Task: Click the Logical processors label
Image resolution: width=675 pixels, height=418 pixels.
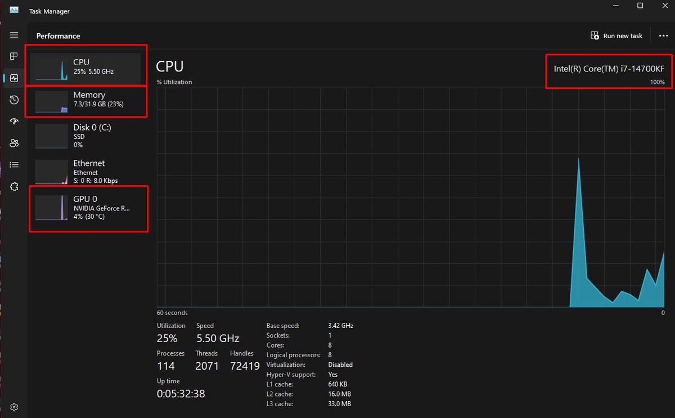Action: coord(293,355)
